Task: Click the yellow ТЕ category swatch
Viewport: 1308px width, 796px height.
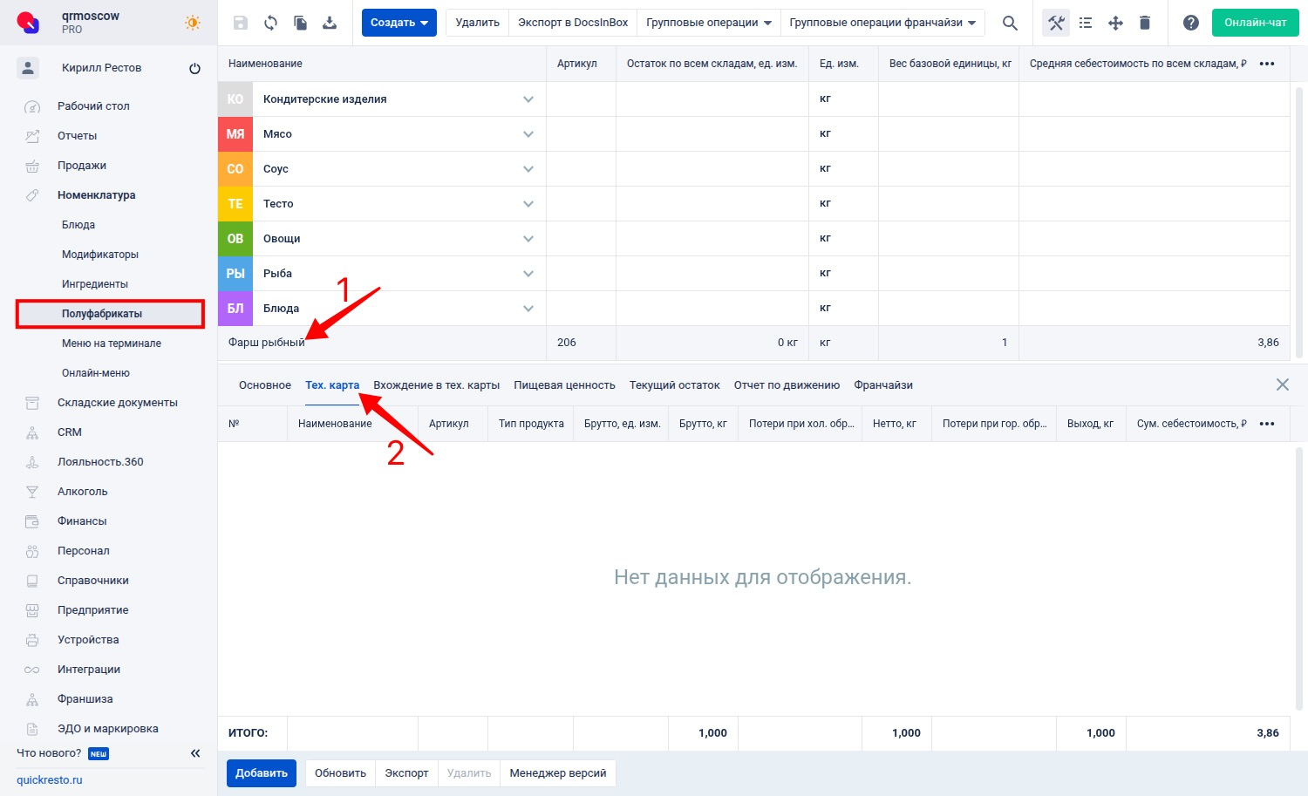Action: [235, 204]
